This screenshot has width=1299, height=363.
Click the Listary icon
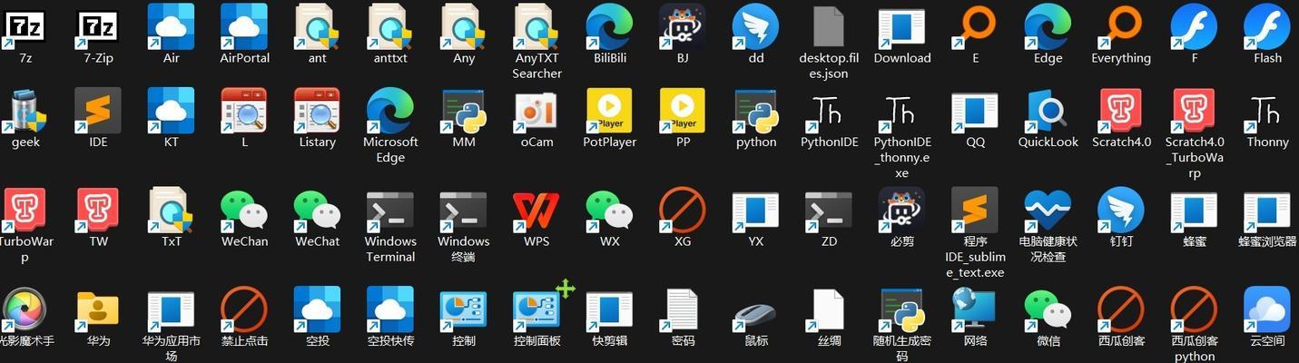coord(318,111)
